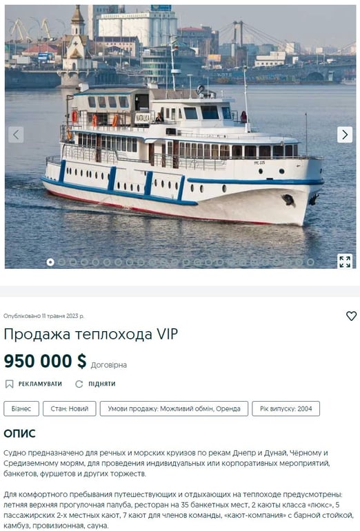Image resolution: width=360 pixels, height=531 pixels.
Task: Click the Рекламувати button
Action: (x=33, y=384)
